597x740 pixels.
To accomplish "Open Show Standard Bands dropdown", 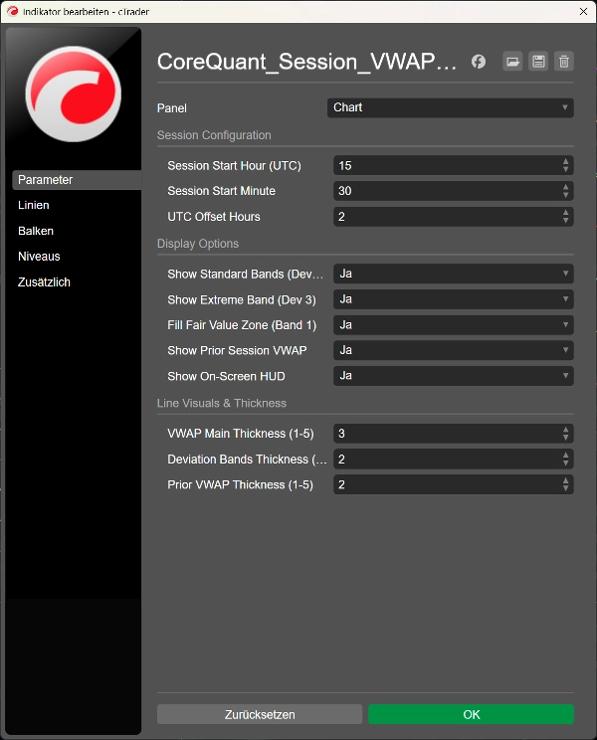I will click(x=453, y=274).
